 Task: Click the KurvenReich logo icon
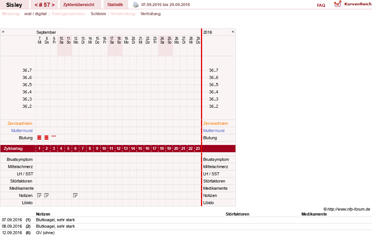pos(337,4)
